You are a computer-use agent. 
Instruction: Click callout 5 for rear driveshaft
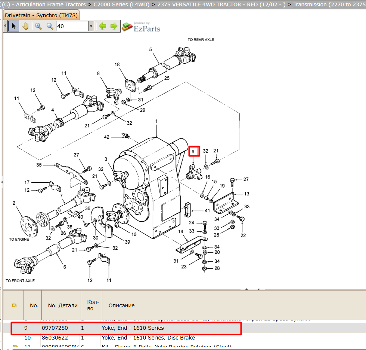(x=151, y=49)
